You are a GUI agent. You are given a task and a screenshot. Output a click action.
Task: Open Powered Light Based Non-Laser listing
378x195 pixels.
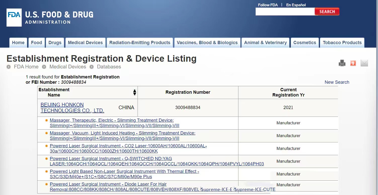click(124, 174)
